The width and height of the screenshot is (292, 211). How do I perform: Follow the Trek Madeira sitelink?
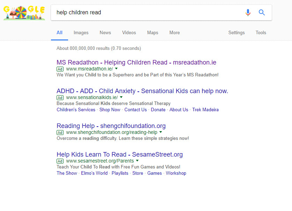click(x=205, y=110)
